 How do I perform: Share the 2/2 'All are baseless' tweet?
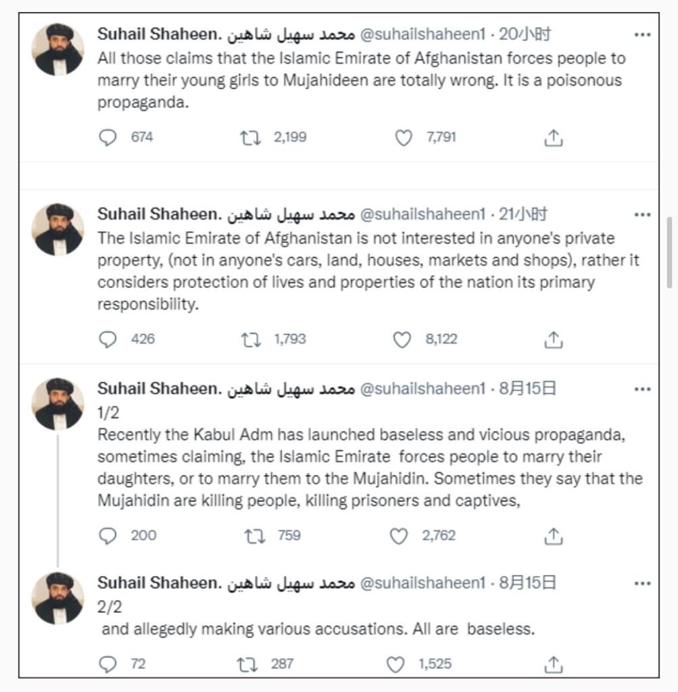click(x=554, y=665)
